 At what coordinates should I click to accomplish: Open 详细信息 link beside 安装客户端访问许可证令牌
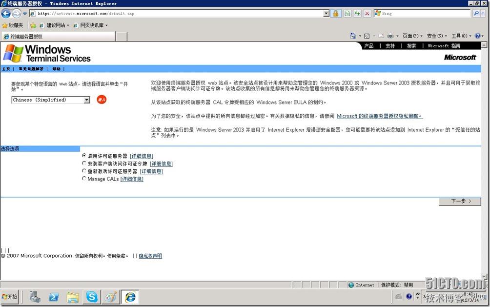tap(161, 164)
